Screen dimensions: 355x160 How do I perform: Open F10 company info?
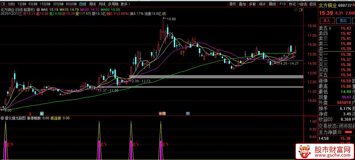point(283,4)
